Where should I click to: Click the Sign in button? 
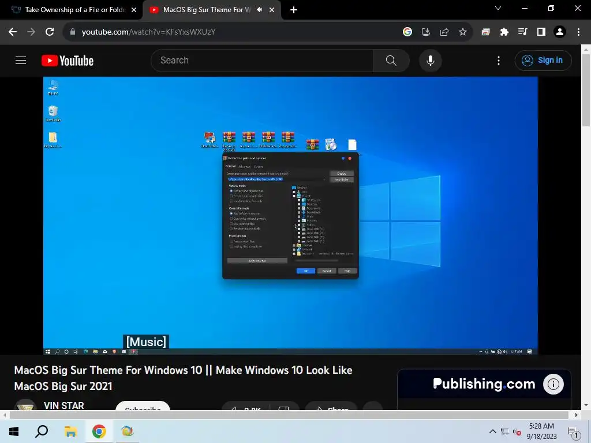[543, 60]
